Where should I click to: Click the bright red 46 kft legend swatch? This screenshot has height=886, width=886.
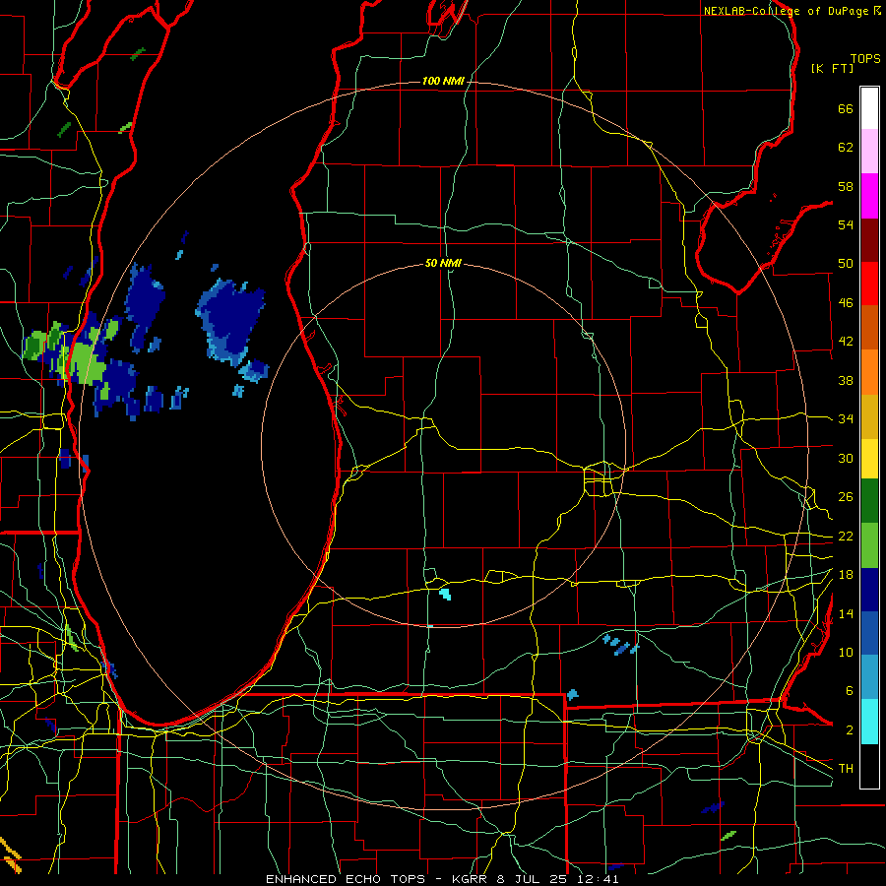click(x=869, y=284)
